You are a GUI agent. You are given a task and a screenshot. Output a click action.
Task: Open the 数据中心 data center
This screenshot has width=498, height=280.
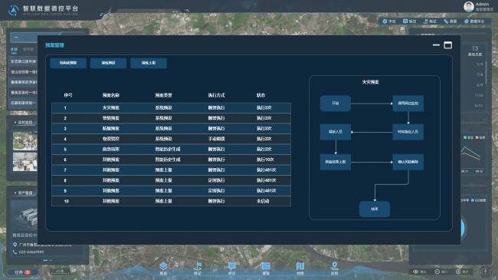coord(474,21)
